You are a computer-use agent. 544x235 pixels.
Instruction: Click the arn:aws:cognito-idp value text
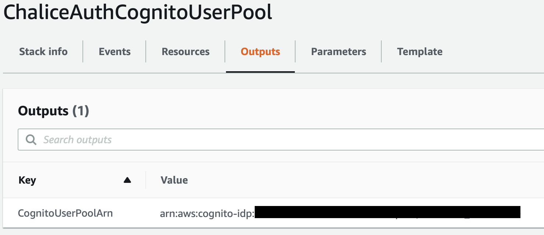(x=207, y=213)
